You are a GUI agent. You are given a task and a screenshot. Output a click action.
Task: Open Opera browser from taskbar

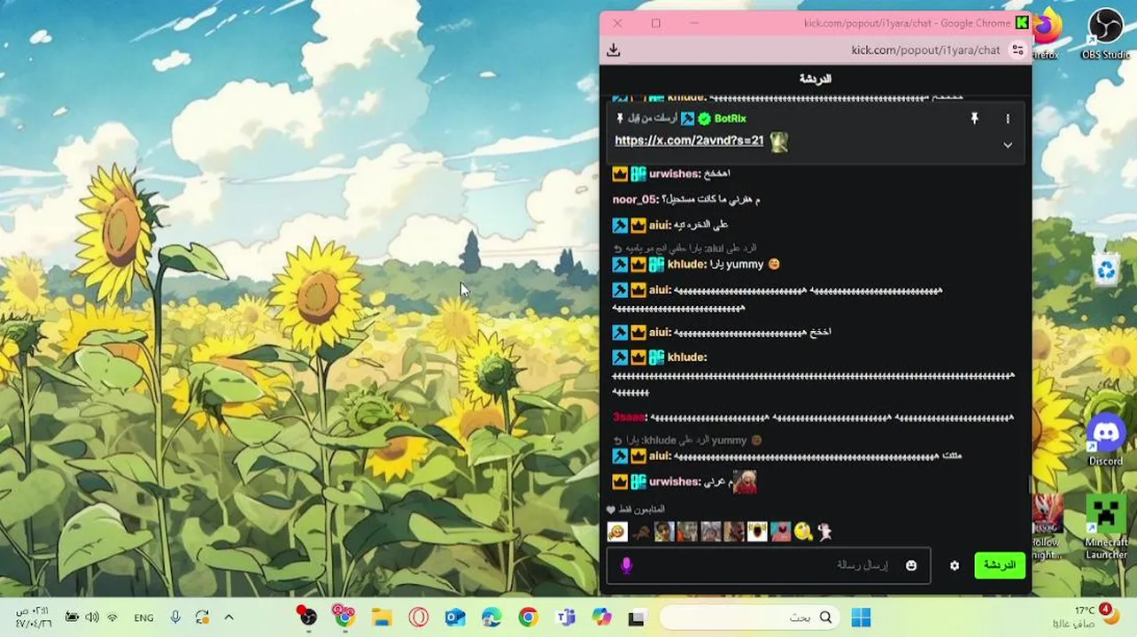click(x=419, y=618)
